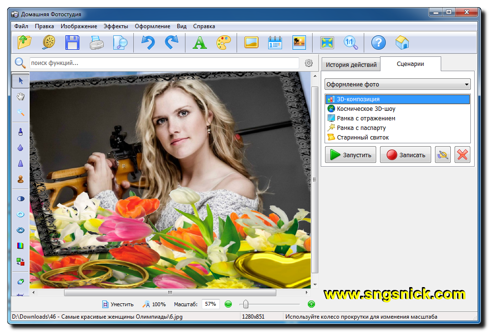Open the frame picture icon in toolbar
Image resolution: width=489 pixels, height=332 pixels.
pyautogui.click(x=251, y=43)
